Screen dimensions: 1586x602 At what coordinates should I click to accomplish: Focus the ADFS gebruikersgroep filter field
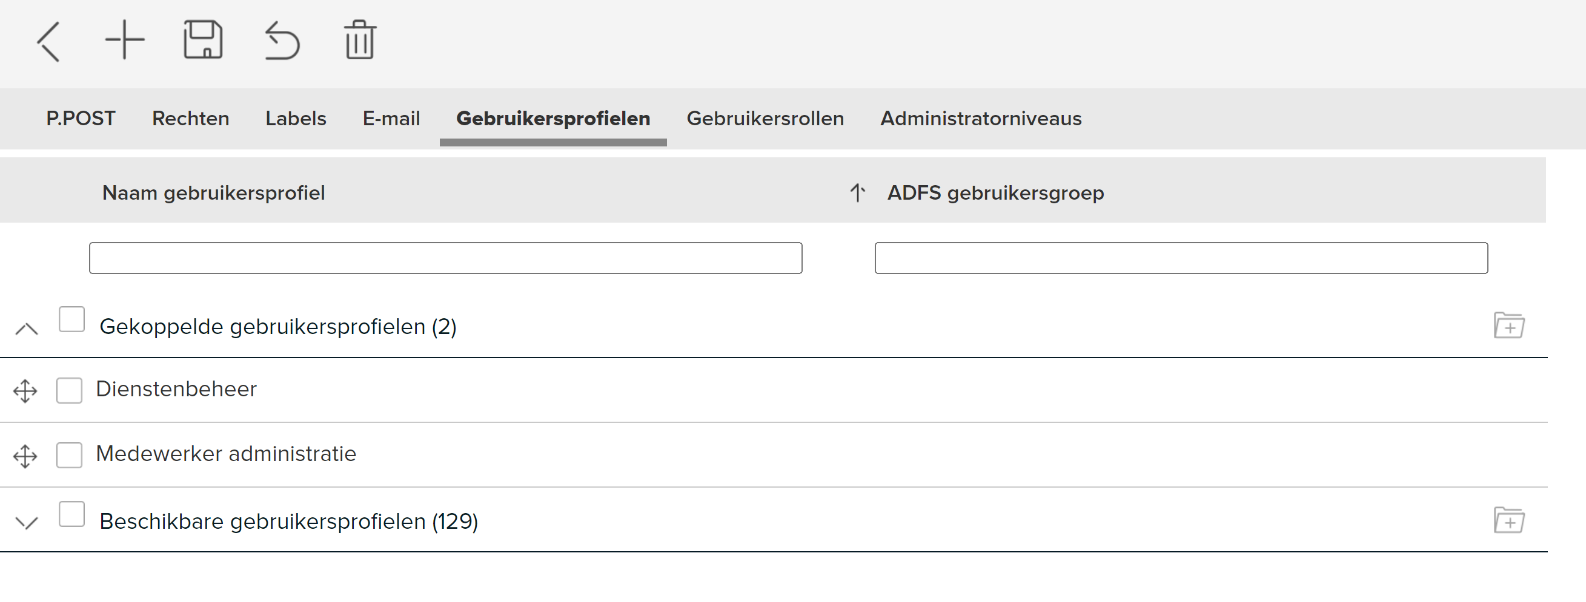[x=1181, y=258]
